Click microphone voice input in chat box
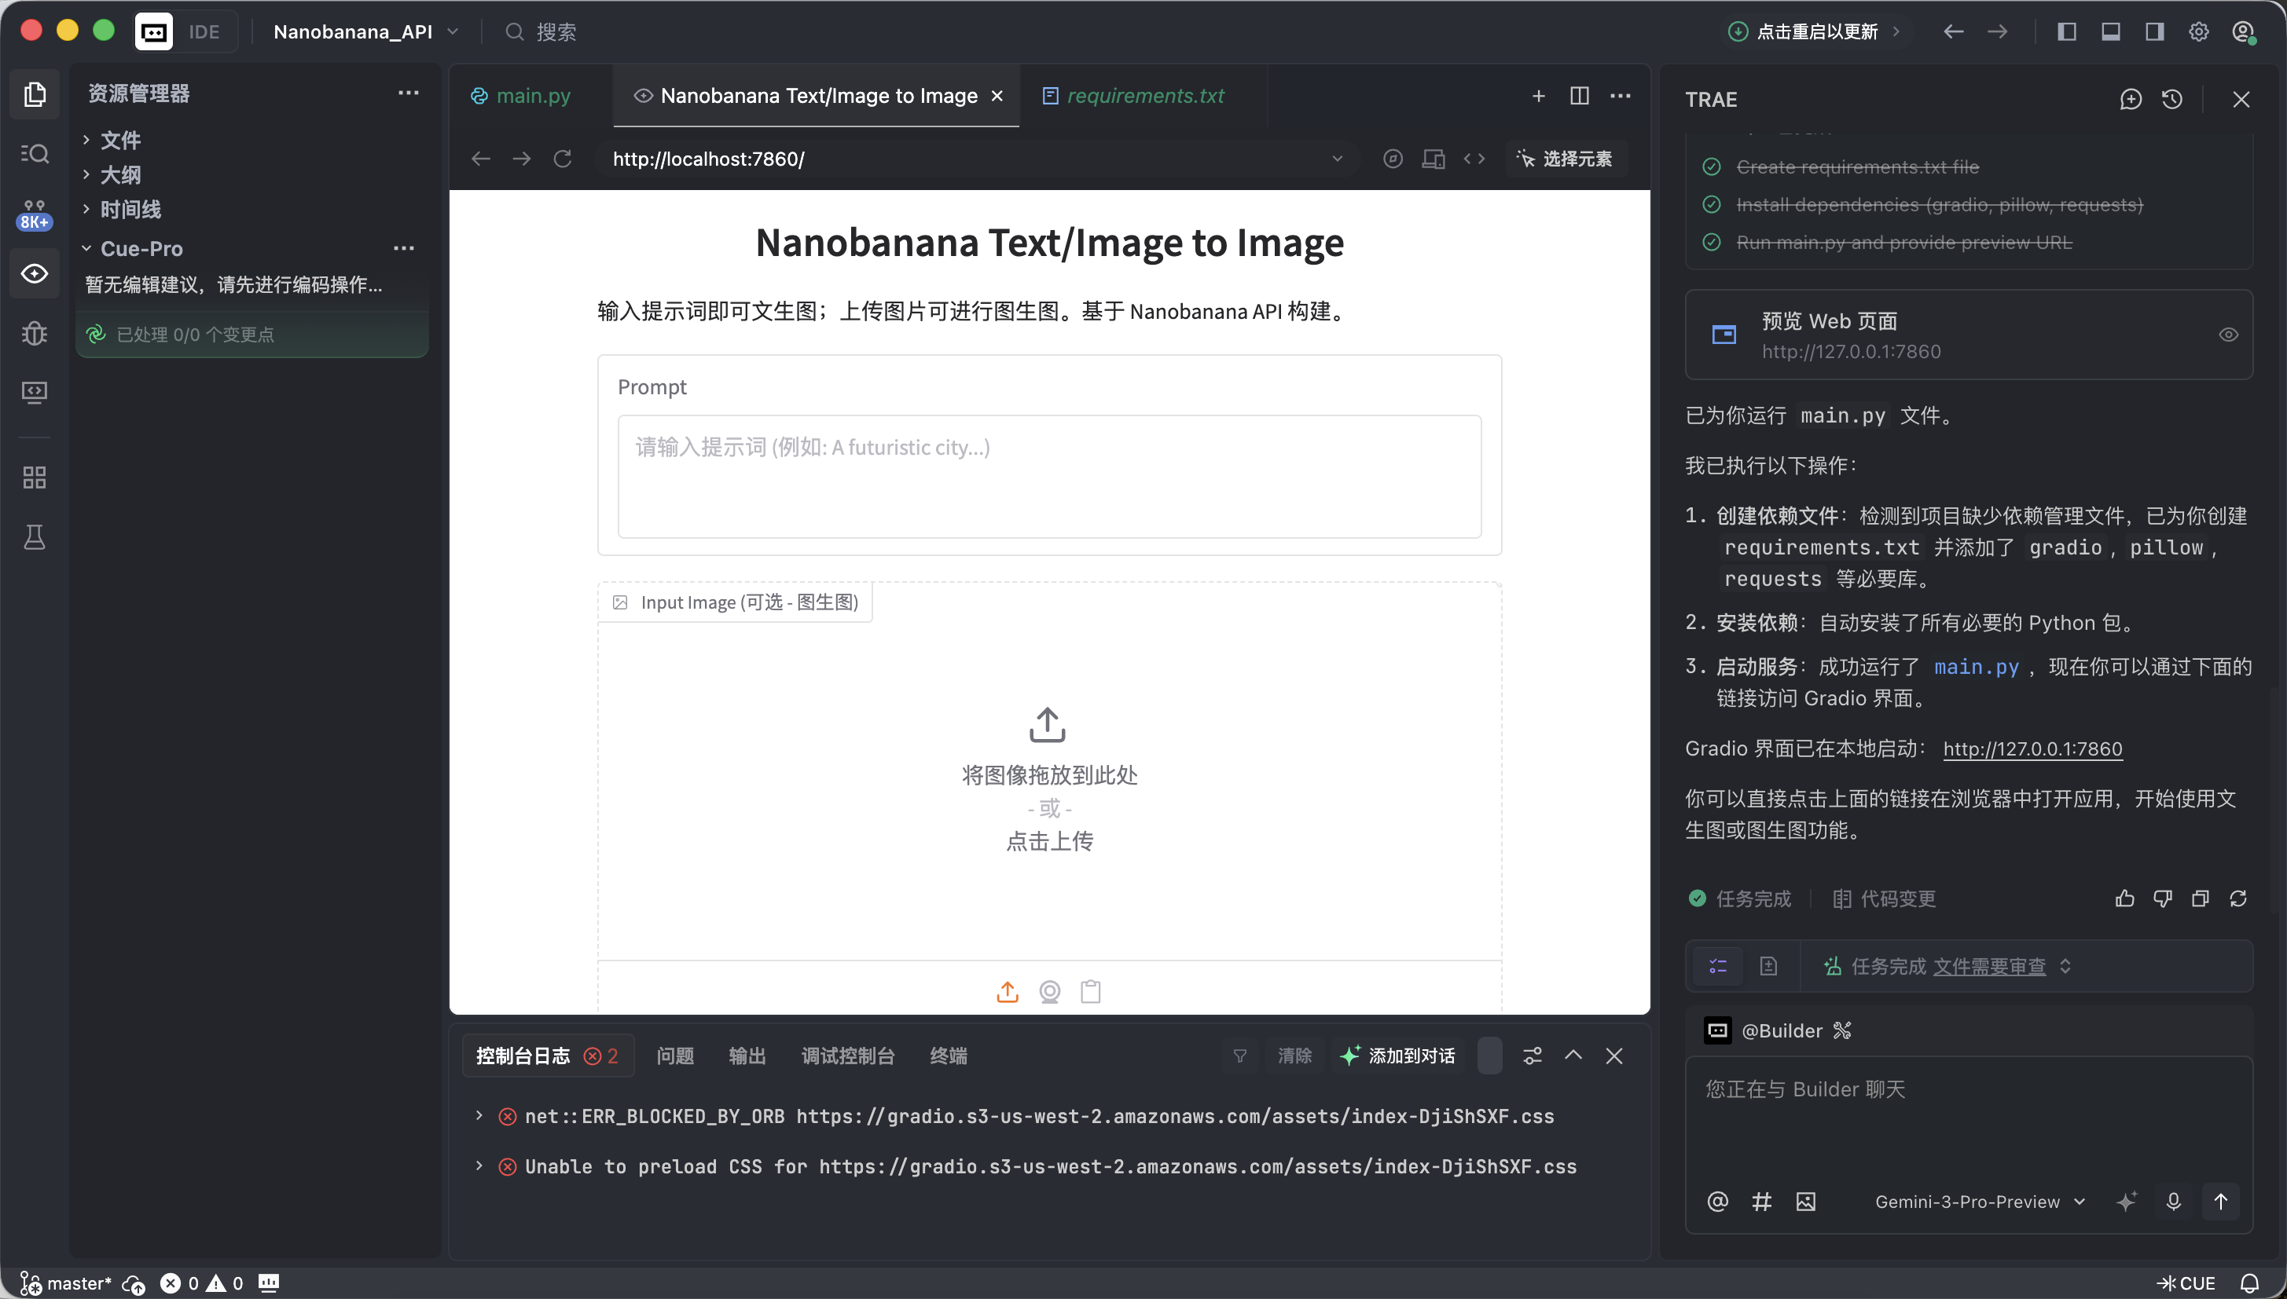Screen dimensions: 2287x1299 coord(2174,1202)
